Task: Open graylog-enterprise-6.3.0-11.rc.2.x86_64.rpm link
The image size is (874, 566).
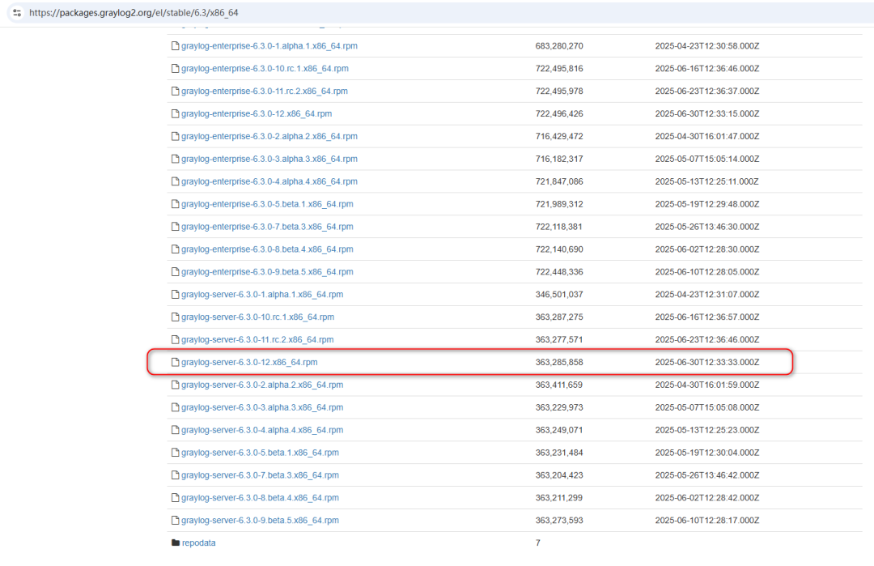Action: pyautogui.click(x=264, y=91)
